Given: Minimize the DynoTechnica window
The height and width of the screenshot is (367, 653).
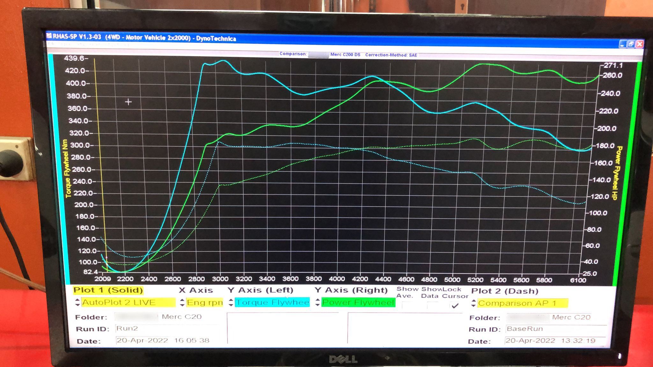Looking at the screenshot, I should pos(623,44).
